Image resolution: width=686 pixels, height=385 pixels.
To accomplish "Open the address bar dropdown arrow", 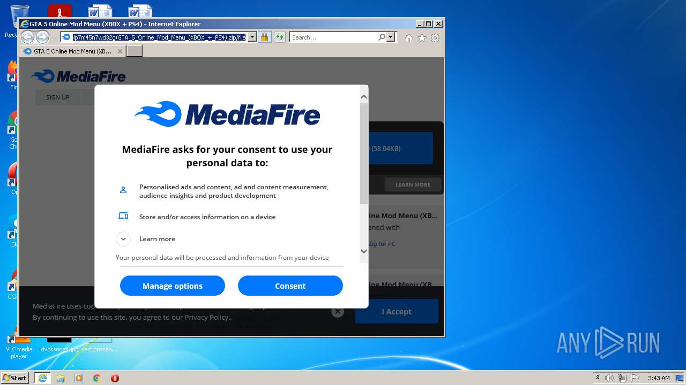I will tap(252, 37).
